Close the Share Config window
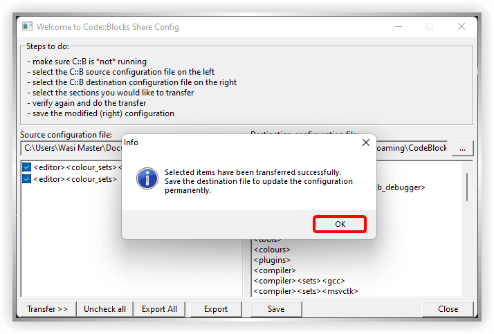This screenshot has height=334, width=494. pos(461,27)
